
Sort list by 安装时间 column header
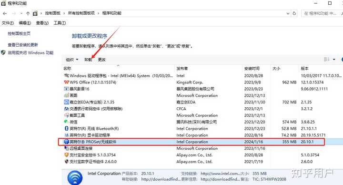(252, 69)
